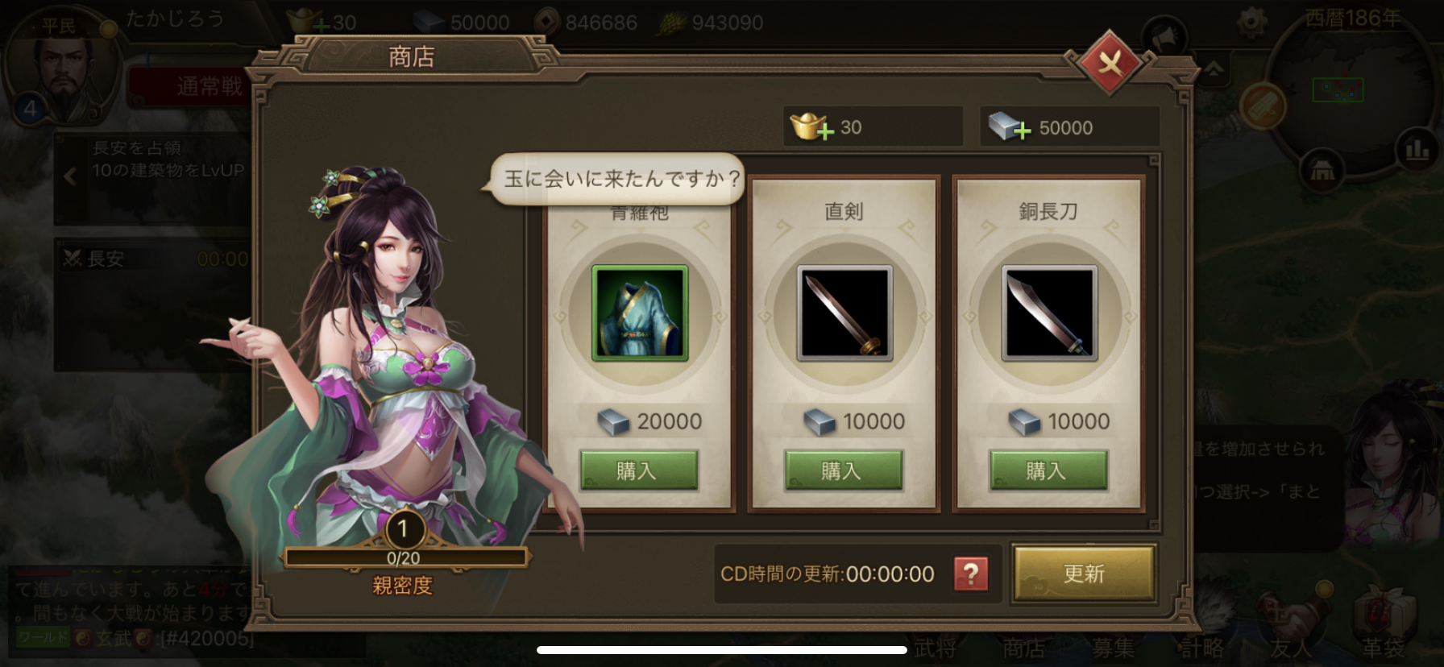Click the 更新 refresh button
This screenshot has width=1444, height=667.
(x=1084, y=574)
